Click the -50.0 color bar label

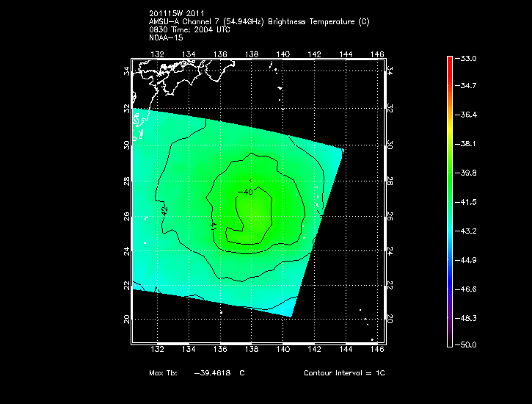tap(467, 345)
